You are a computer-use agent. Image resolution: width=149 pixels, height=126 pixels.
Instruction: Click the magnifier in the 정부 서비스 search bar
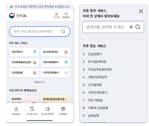pyautogui.click(x=63, y=32)
